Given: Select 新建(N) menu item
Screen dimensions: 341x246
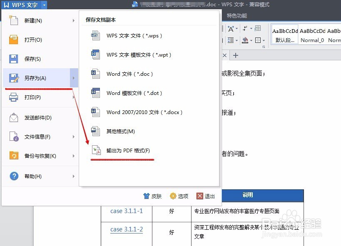Looking at the screenshot, I should point(40,20).
